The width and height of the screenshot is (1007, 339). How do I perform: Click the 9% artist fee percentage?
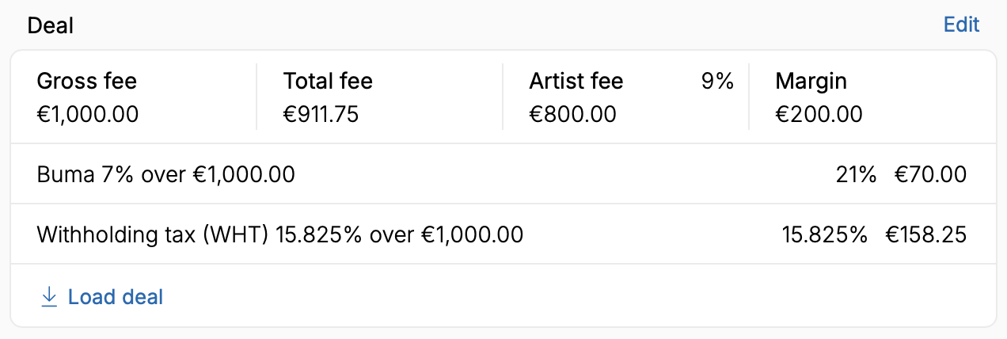tap(718, 81)
